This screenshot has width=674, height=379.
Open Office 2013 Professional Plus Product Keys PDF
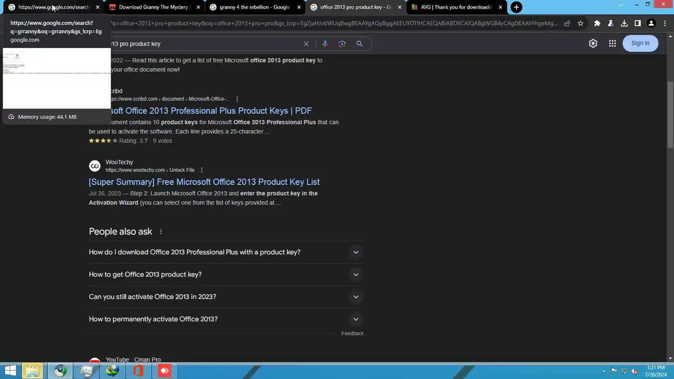[x=211, y=111]
